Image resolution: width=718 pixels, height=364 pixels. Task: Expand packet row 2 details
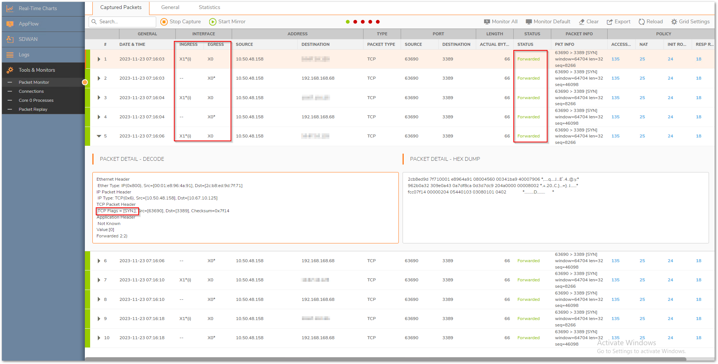click(99, 78)
